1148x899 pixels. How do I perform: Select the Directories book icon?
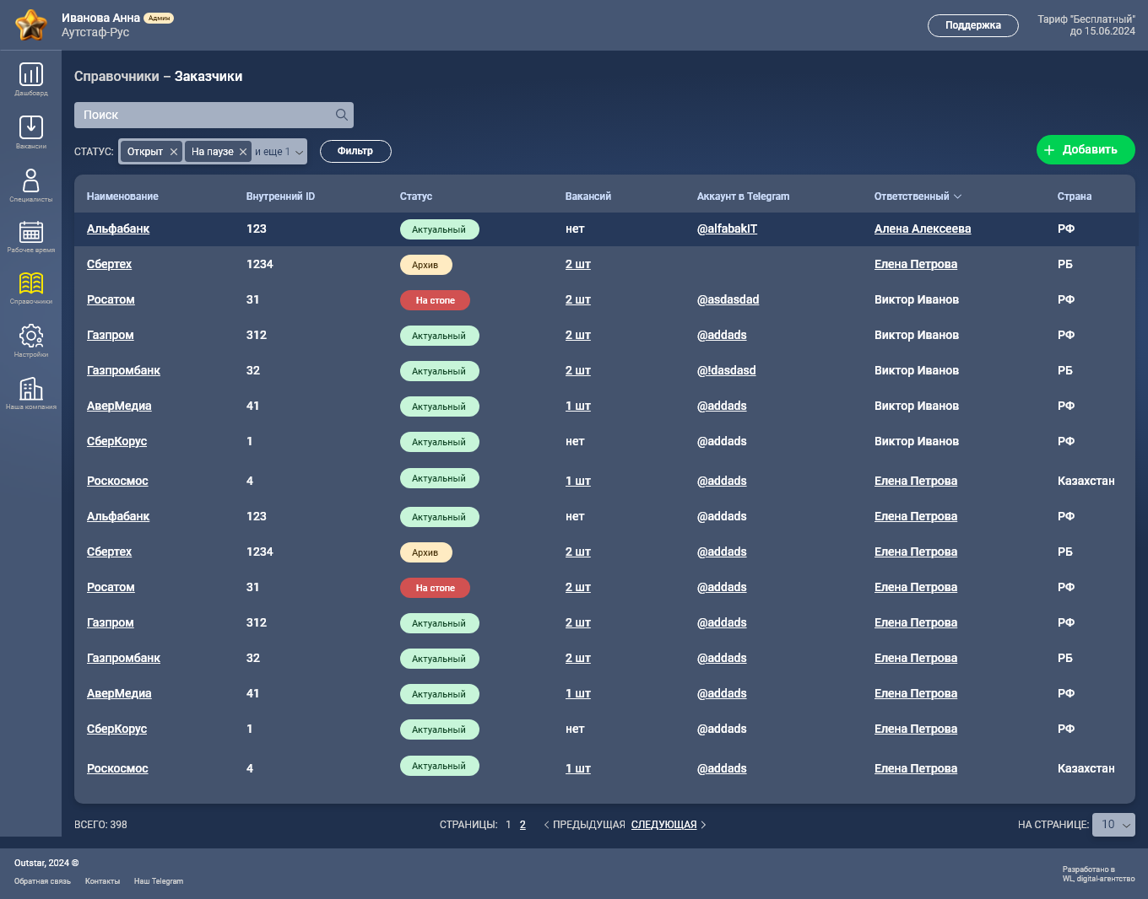pos(31,283)
